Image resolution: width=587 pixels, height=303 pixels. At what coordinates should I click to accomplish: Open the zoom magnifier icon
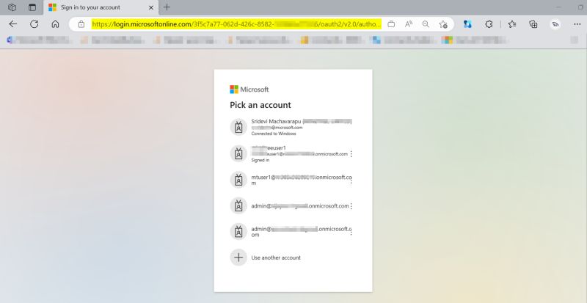coord(426,24)
